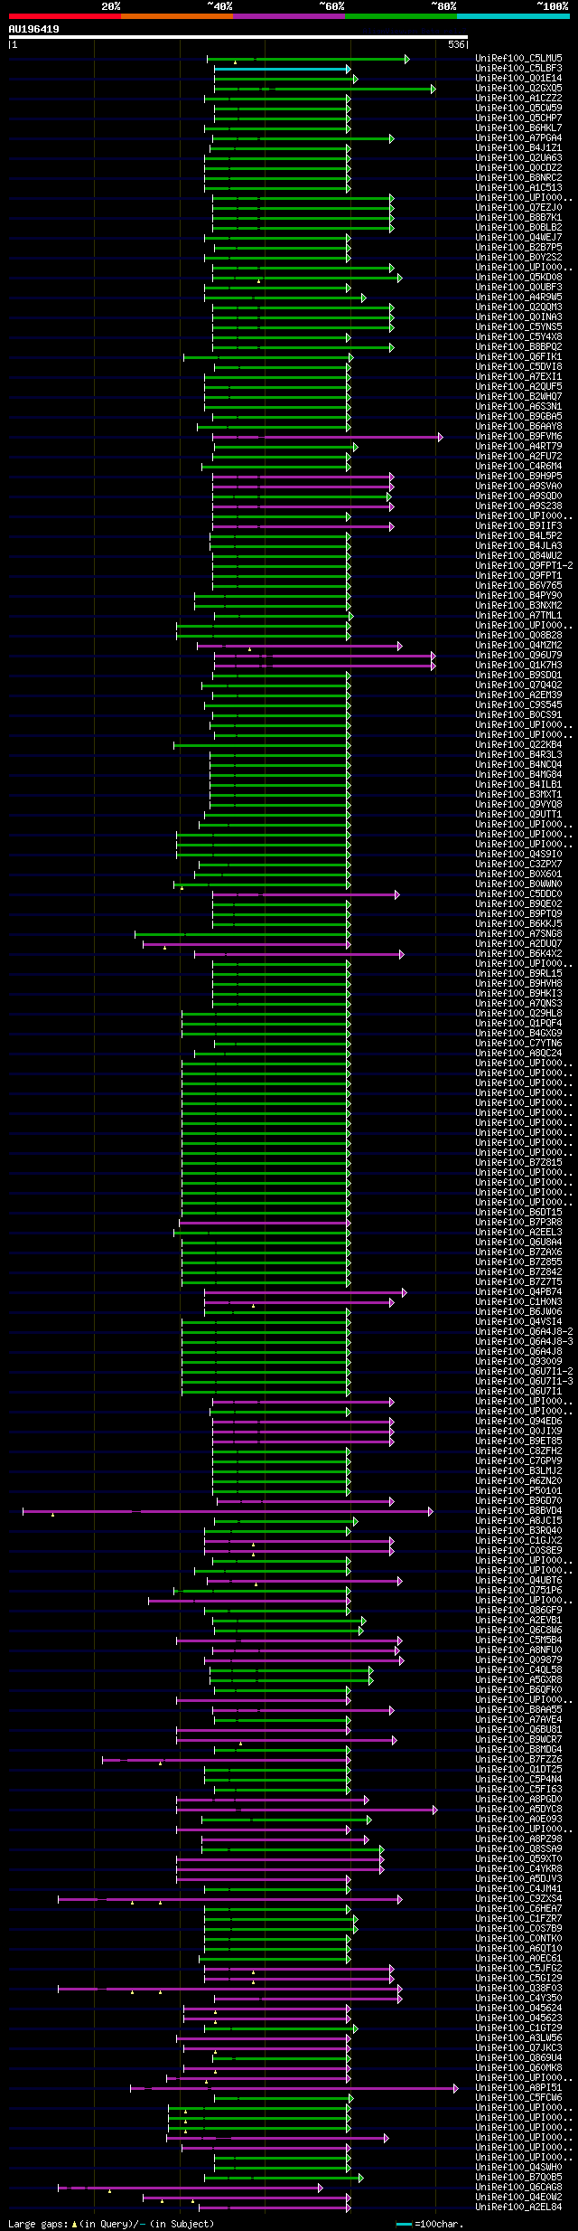
Task: Click the orange ~40% legend segment
Action: [x=177, y=16]
